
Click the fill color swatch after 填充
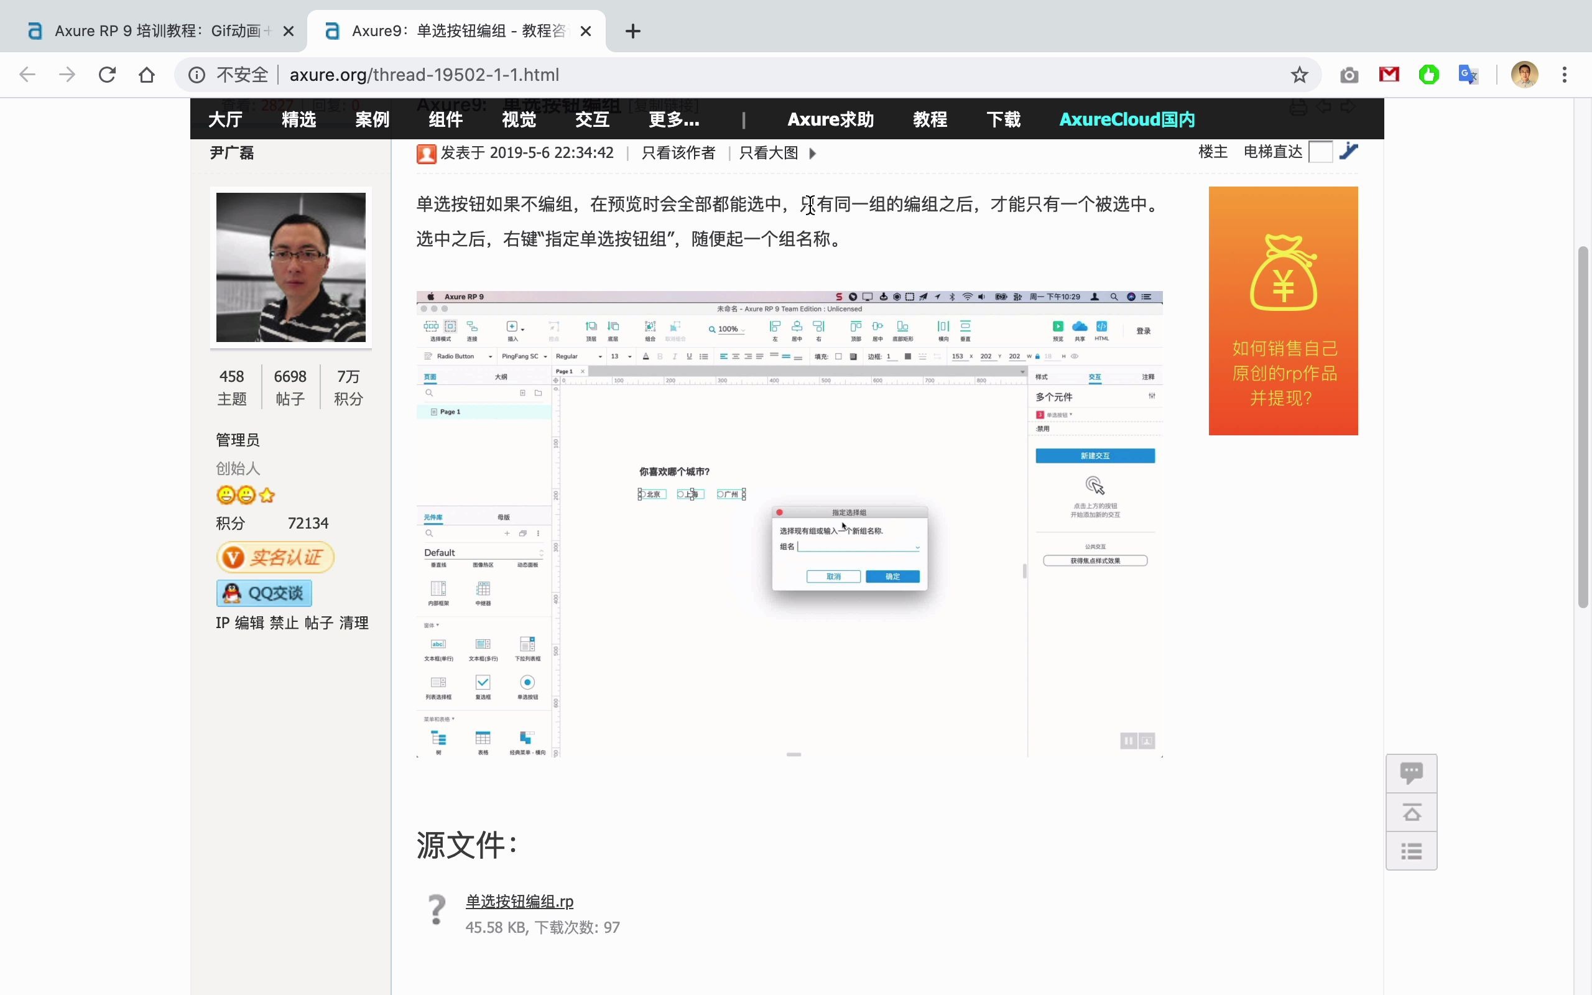click(839, 357)
